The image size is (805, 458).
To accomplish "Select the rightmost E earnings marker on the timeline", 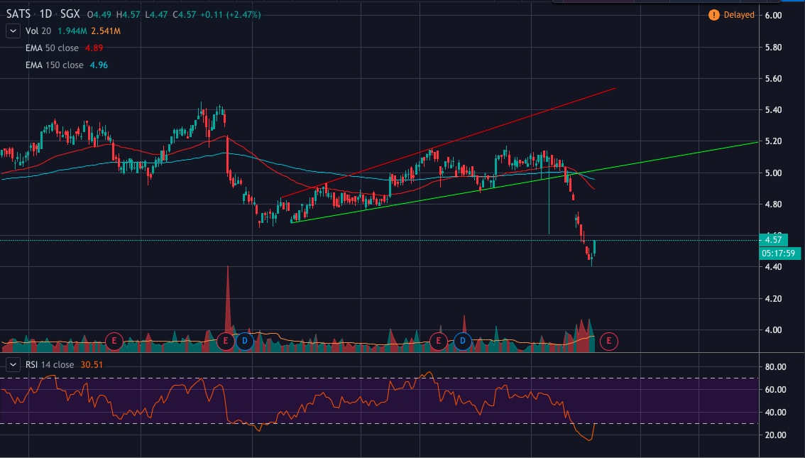I will click(x=608, y=341).
